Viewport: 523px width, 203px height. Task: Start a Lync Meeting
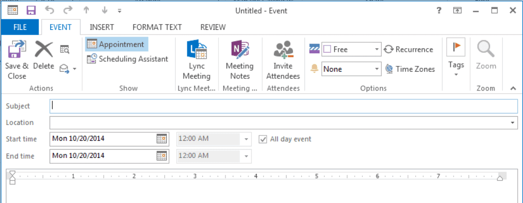click(x=197, y=61)
